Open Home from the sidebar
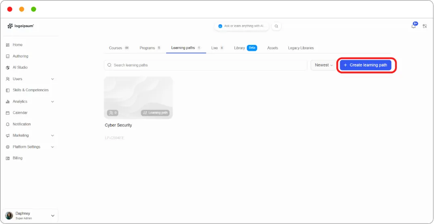This screenshot has height=224, width=434. coord(17,45)
